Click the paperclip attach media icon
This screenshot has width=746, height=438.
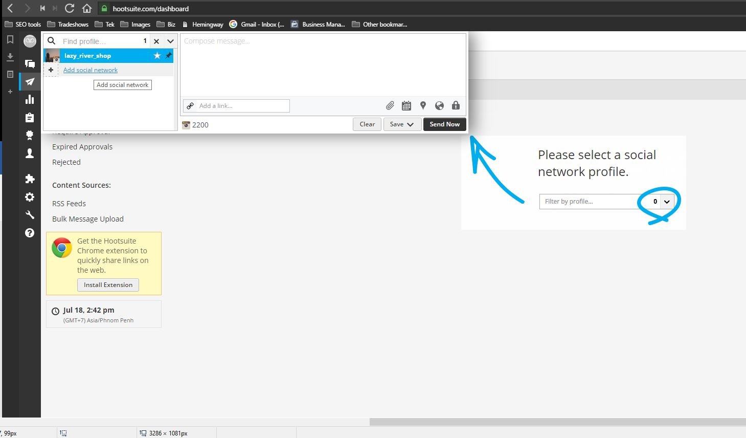coord(390,105)
